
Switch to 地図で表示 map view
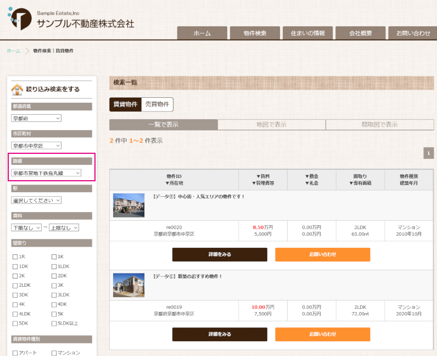pyautogui.click(x=271, y=124)
